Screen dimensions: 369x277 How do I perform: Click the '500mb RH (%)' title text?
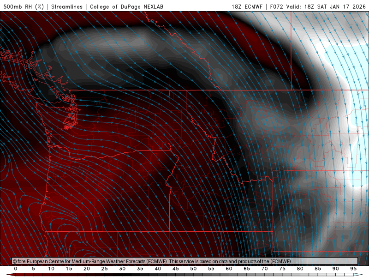pos(24,6)
